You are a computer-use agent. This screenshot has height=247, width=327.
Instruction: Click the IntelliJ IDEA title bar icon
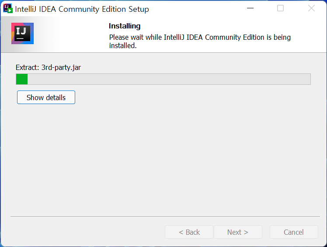pos(8,8)
